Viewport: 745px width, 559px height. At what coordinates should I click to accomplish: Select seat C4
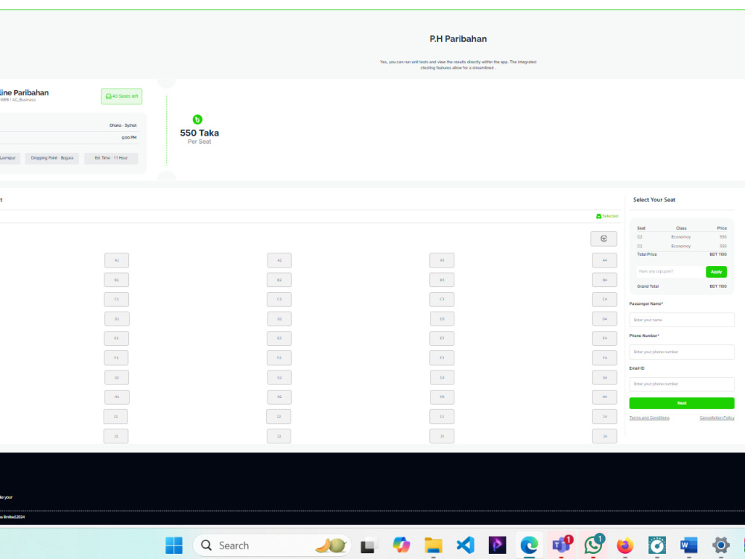[604, 300]
